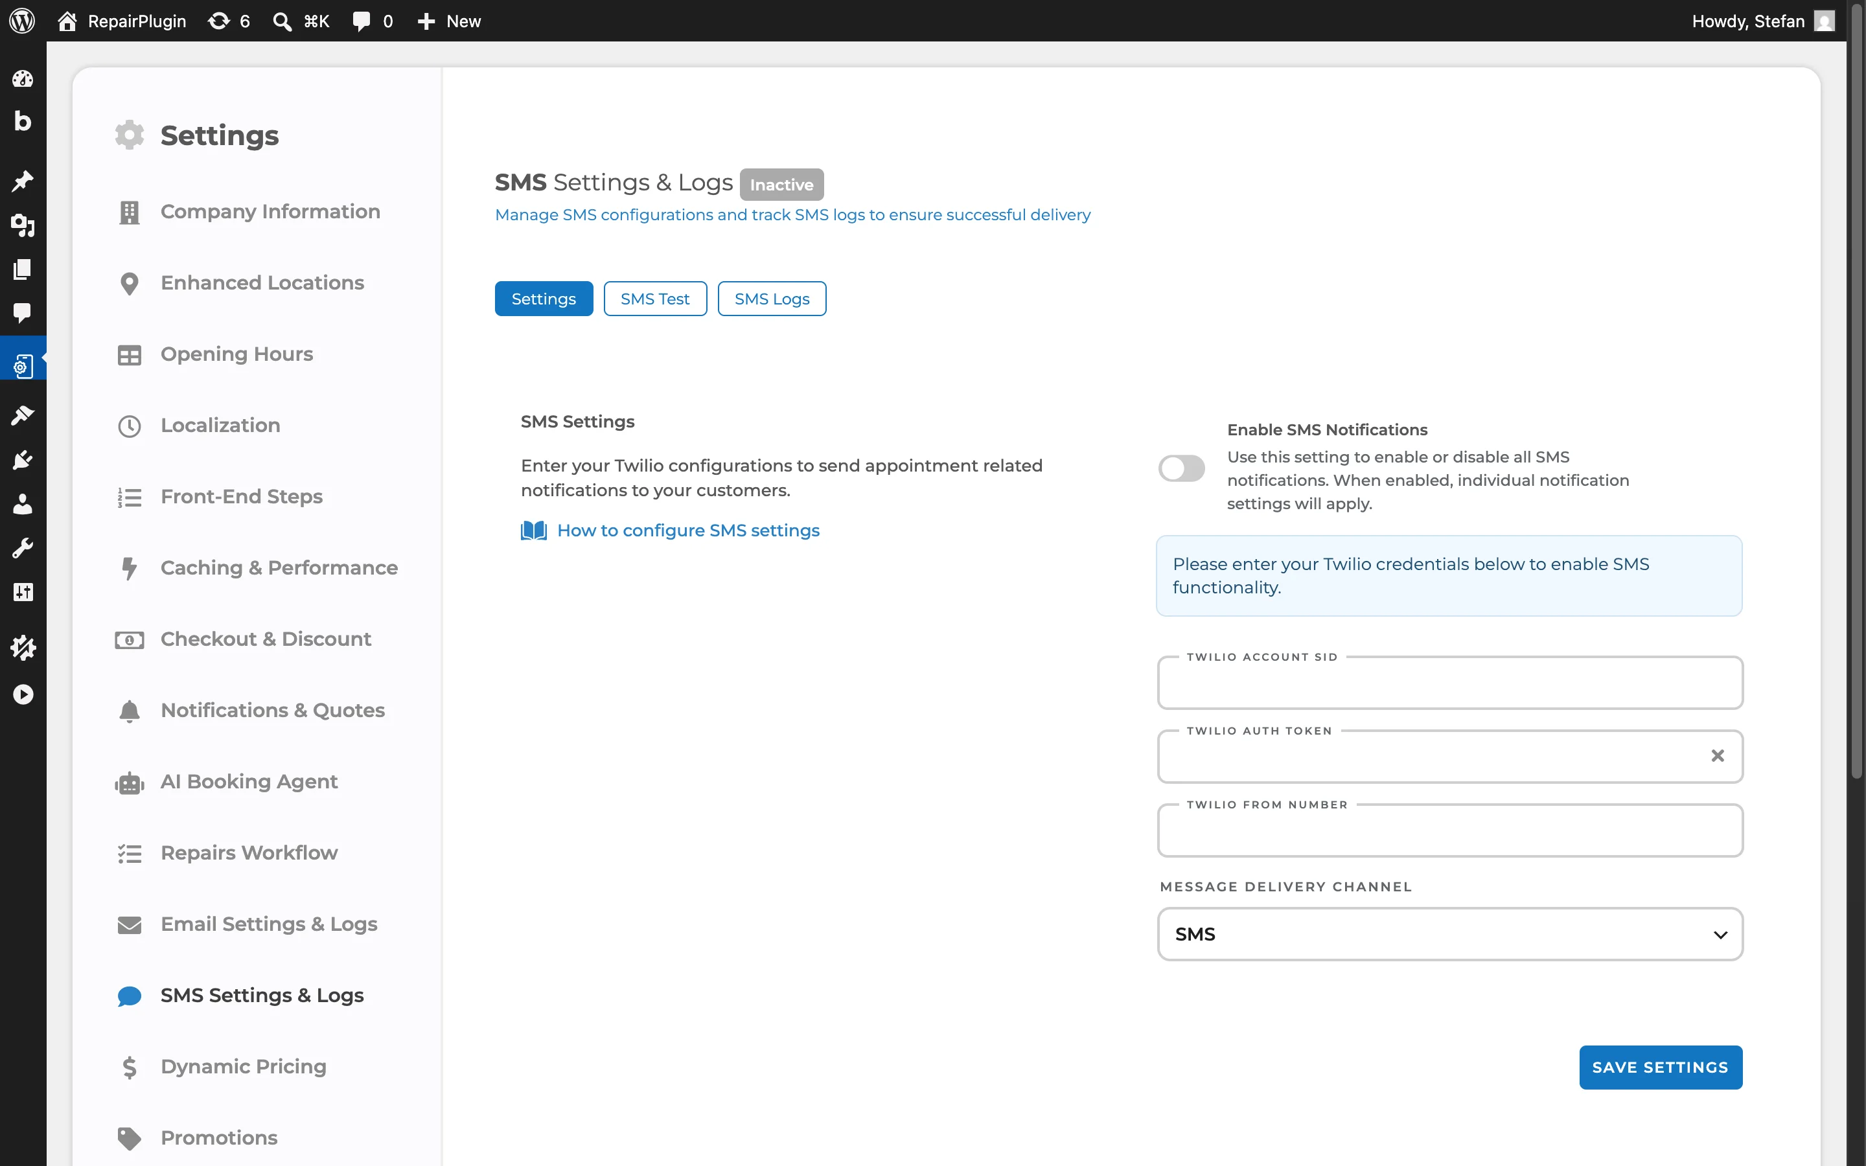The height and width of the screenshot is (1166, 1866).
Task: Click the Twilio Account SID field
Action: (1449, 683)
